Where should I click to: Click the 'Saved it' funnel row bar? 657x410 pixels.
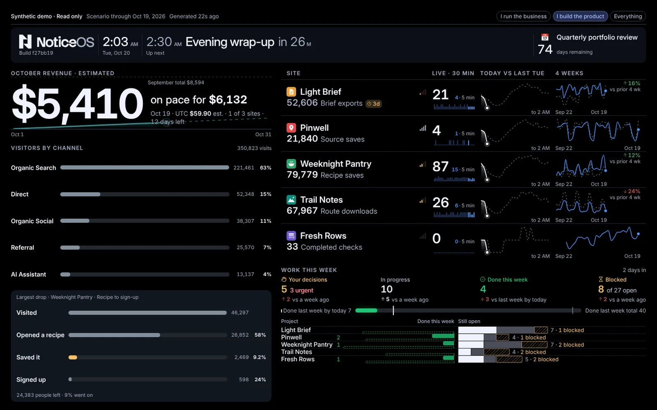click(x=148, y=358)
